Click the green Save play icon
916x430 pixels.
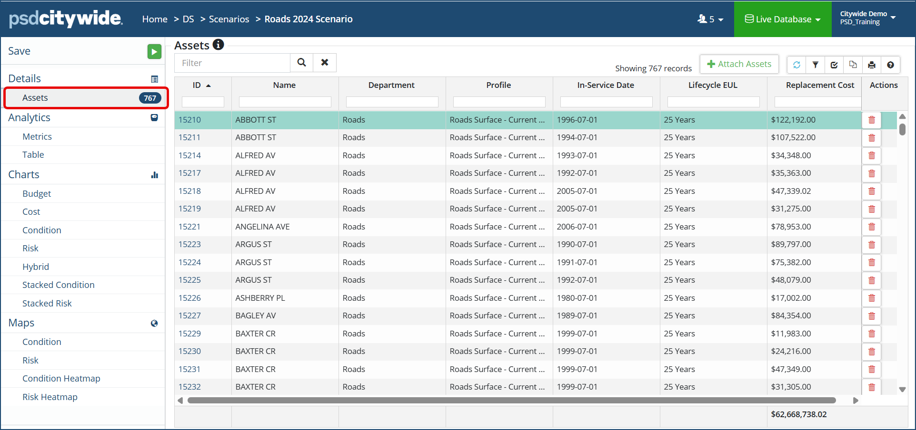point(154,51)
